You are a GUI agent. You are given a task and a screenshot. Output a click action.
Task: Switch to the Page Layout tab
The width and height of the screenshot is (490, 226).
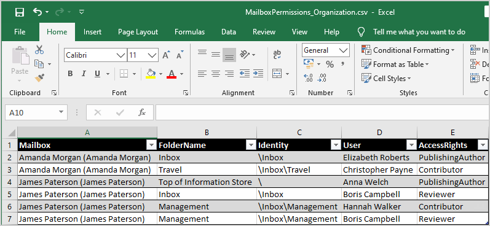pos(138,32)
